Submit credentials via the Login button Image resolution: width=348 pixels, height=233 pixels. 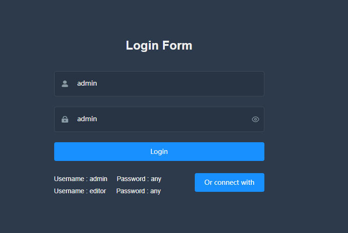click(159, 152)
